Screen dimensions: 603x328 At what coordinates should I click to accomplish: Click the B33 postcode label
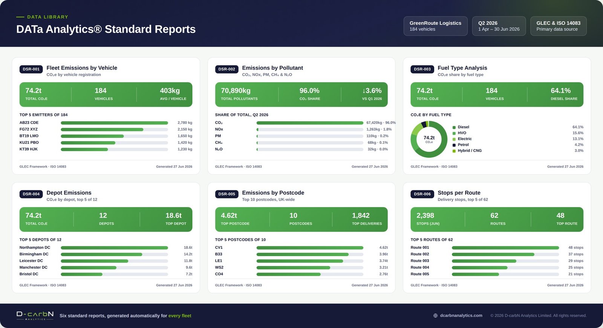click(x=219, y=254)
